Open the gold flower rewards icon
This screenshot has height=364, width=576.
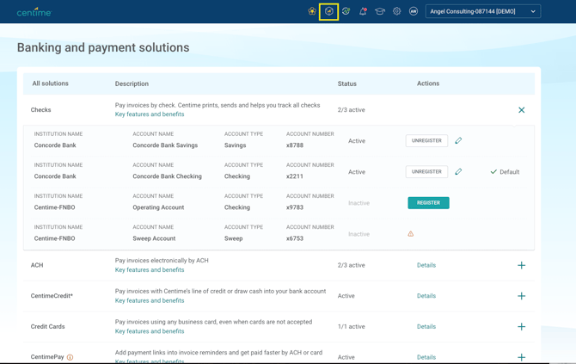(312, 11)
